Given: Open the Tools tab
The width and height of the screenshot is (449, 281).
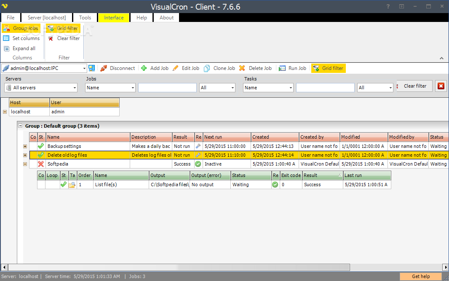Looking at the screenshot, I should click(x=85, y=17).
